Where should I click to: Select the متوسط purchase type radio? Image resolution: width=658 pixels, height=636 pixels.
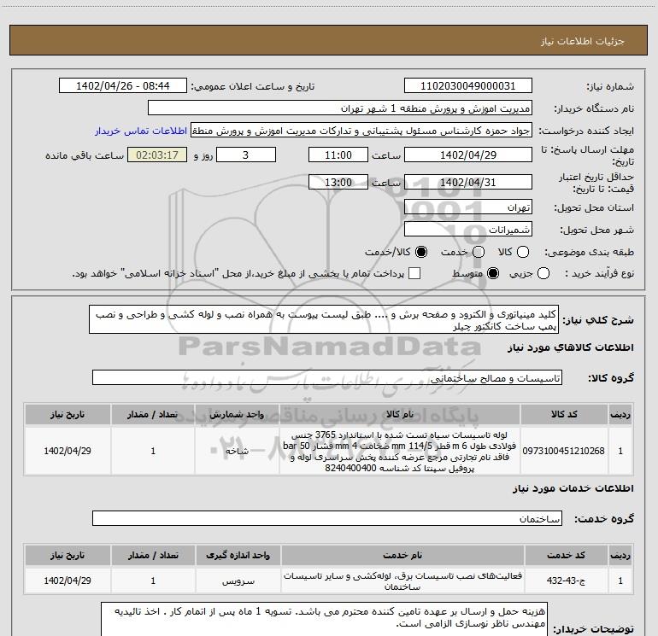(x=493, y=273)
